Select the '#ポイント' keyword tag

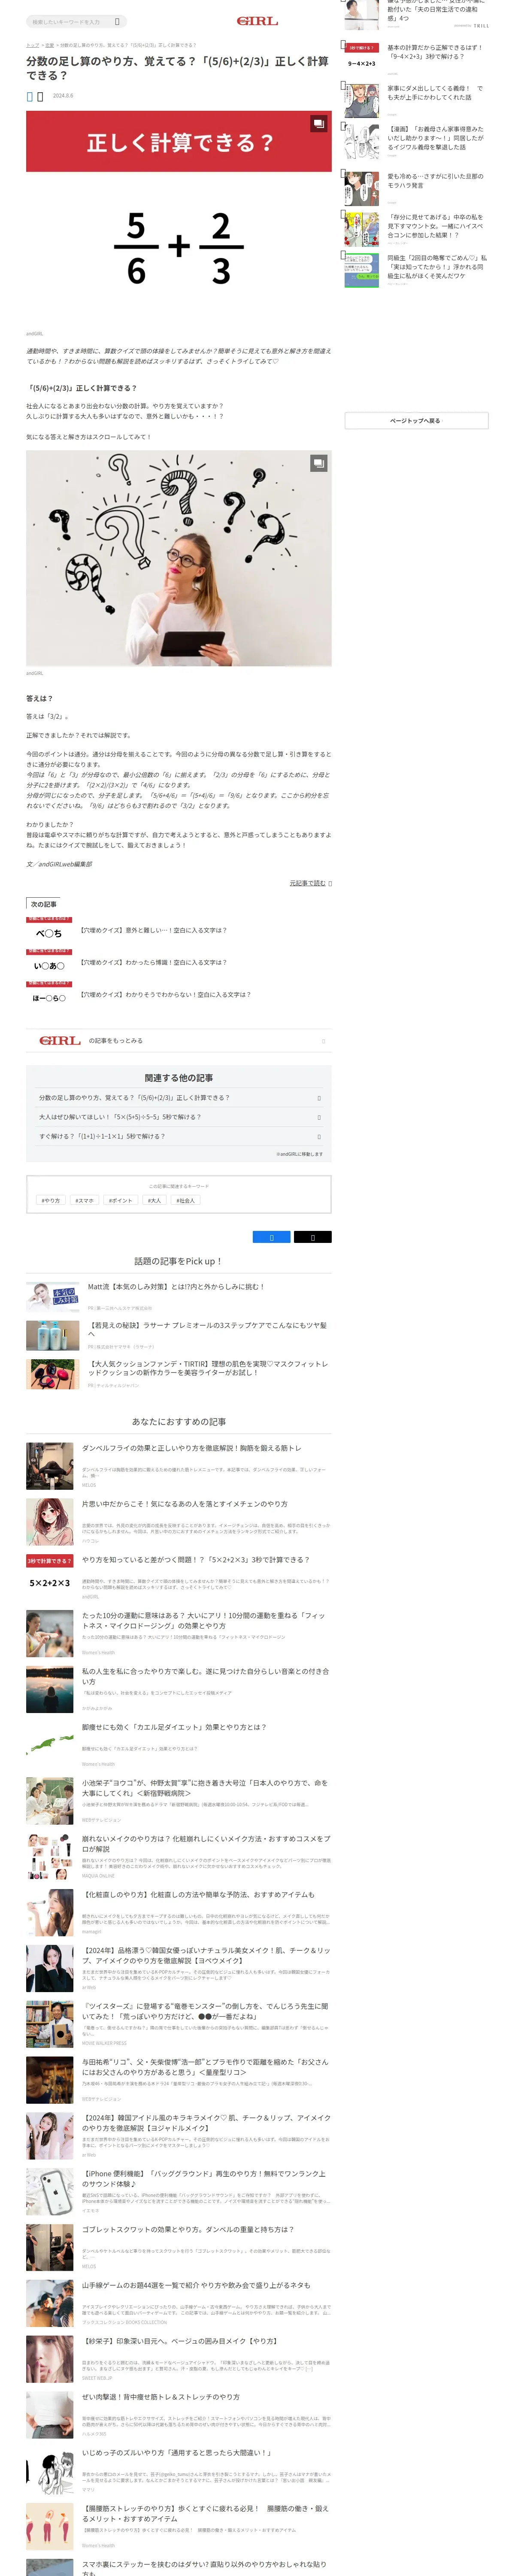pos(120,1201)
